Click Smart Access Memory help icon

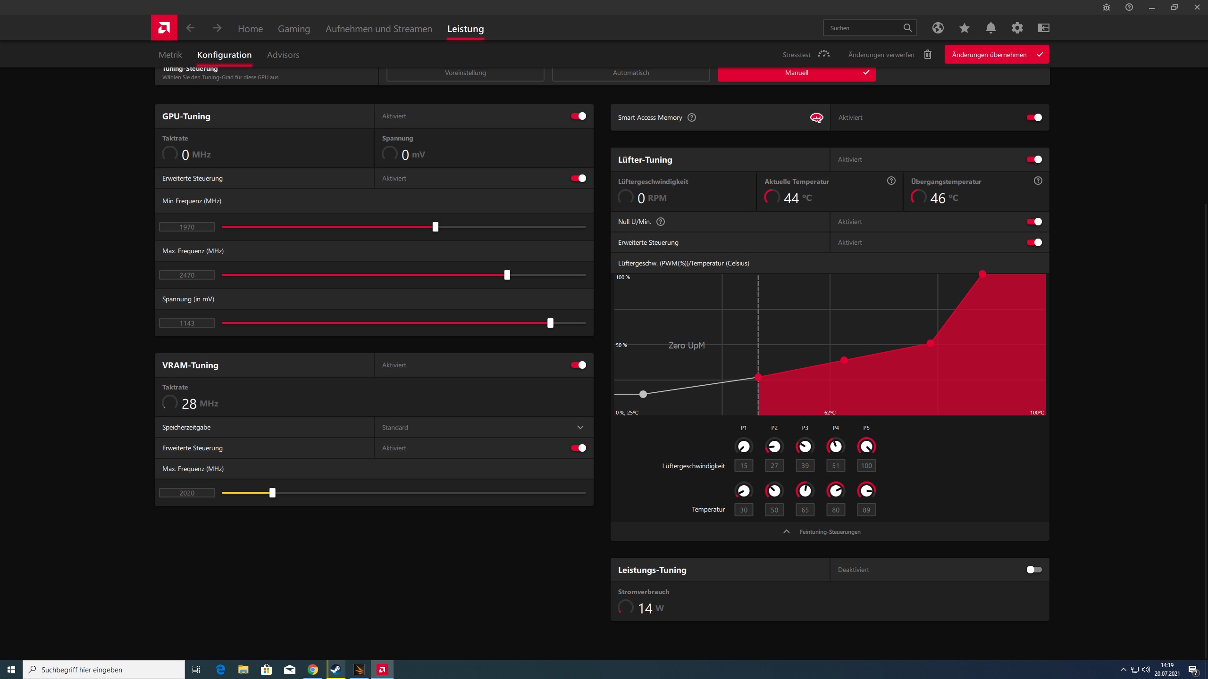[691, 117]
